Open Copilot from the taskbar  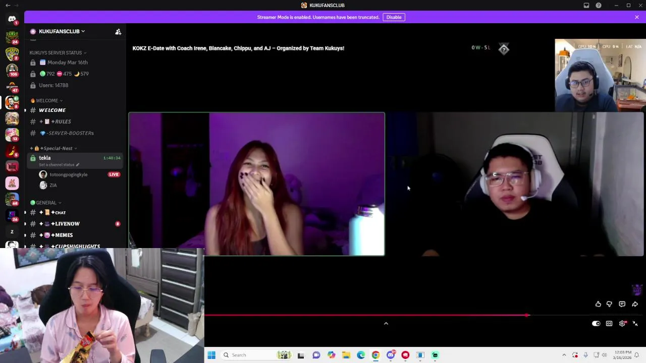(x=331, y=355)
